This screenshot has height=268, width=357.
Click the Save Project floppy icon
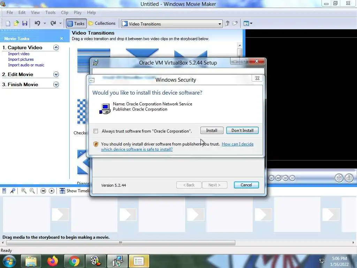coord(25,23)
